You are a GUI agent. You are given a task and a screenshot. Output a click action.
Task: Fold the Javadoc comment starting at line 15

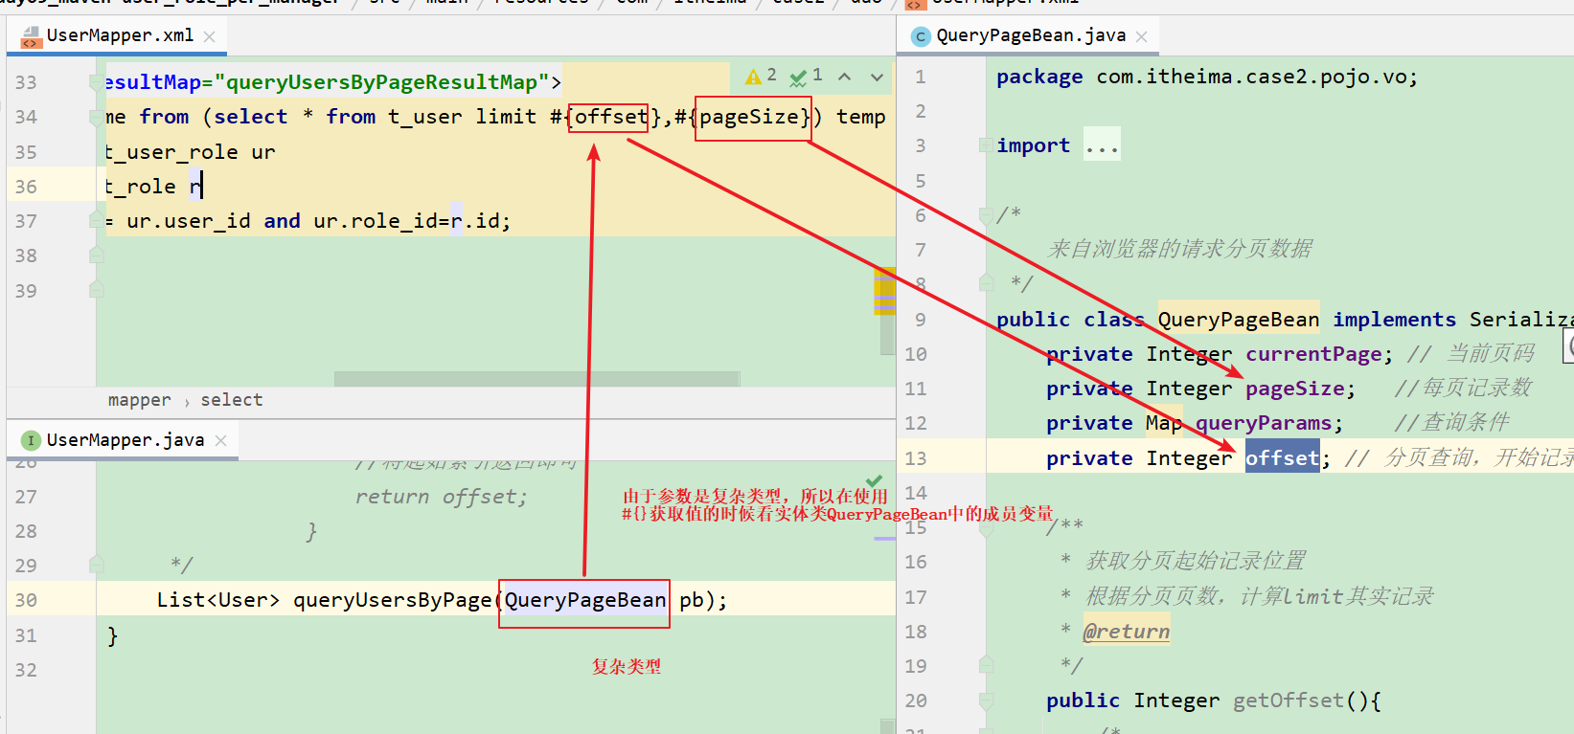tap(986, 527)
